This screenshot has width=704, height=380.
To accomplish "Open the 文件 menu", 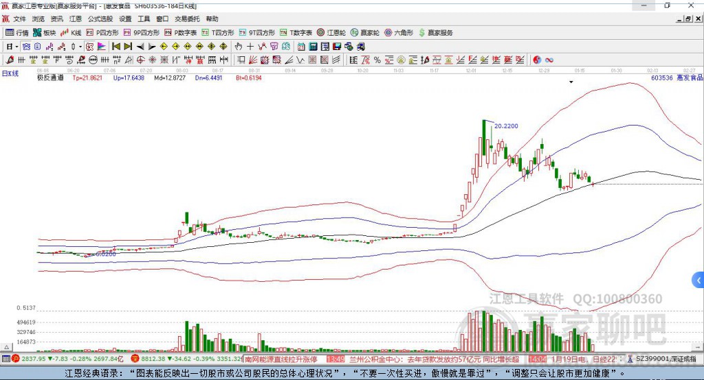I will [x=19, y=19].
